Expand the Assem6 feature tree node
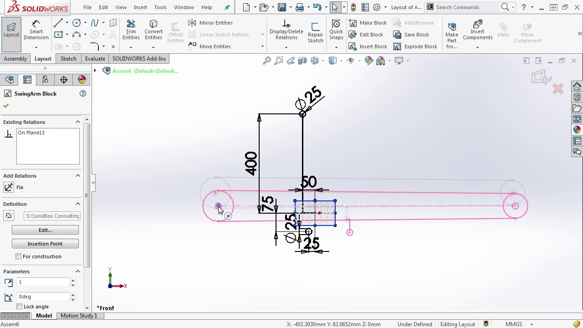Screen dimensions: 583x328 pos(95,71)
